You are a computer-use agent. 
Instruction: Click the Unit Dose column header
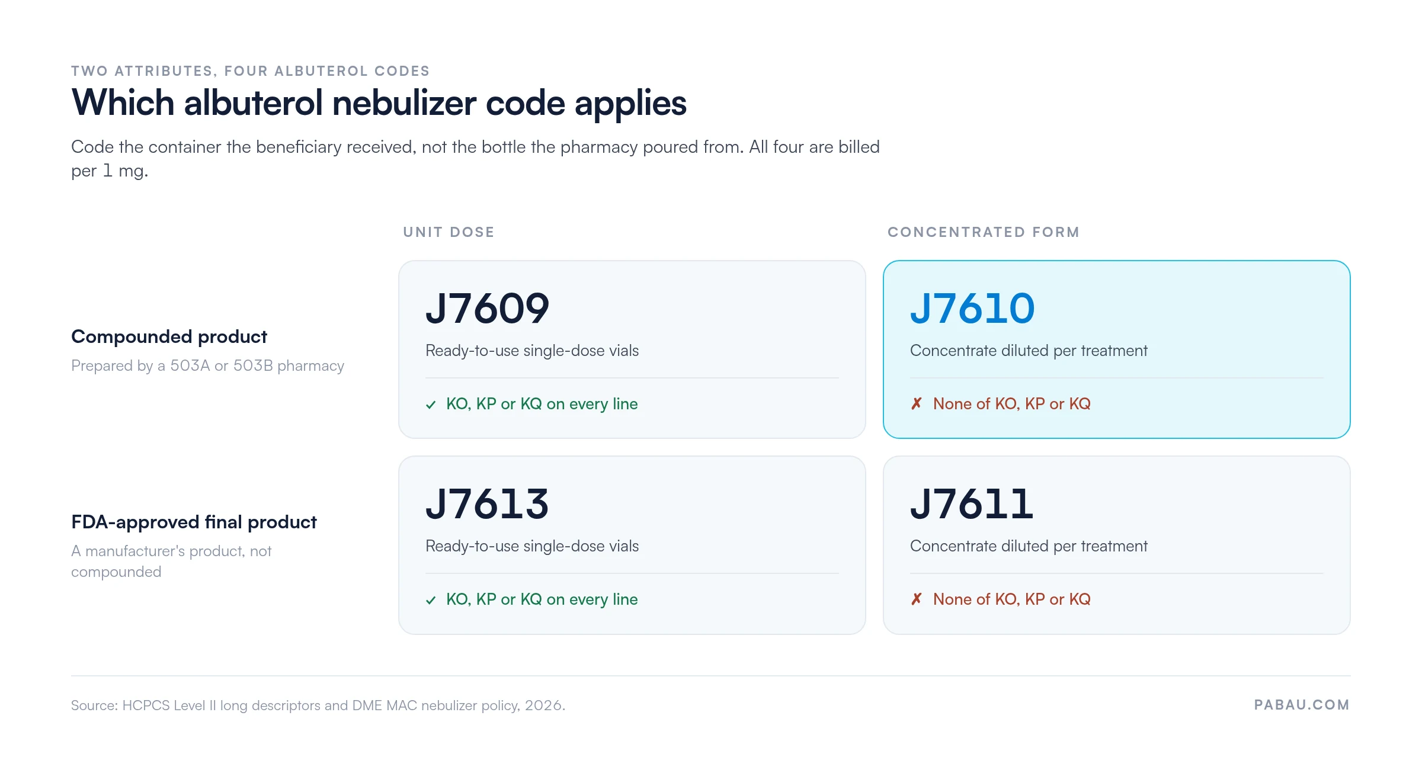pos(449,232)
